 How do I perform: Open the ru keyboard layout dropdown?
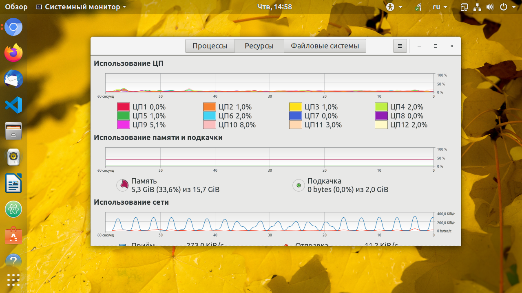440,7
